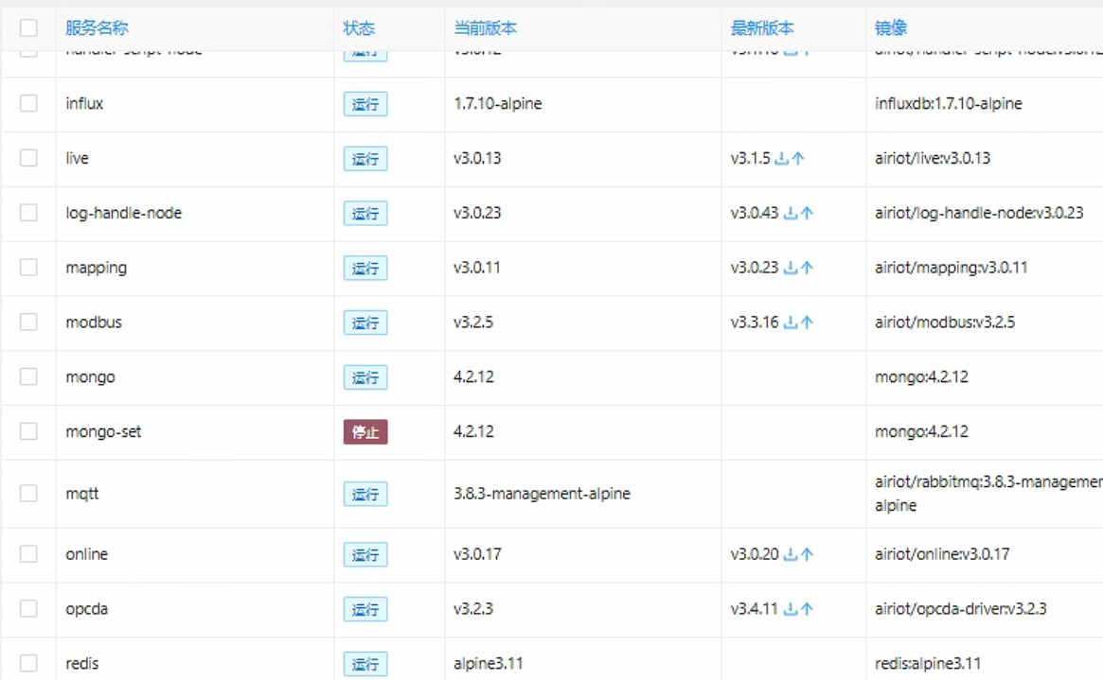Click the 状态 column header

click(x=359, y=28)
